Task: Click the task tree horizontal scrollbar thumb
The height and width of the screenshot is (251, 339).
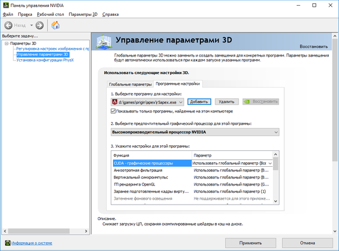Action: (x=38, y=231)
